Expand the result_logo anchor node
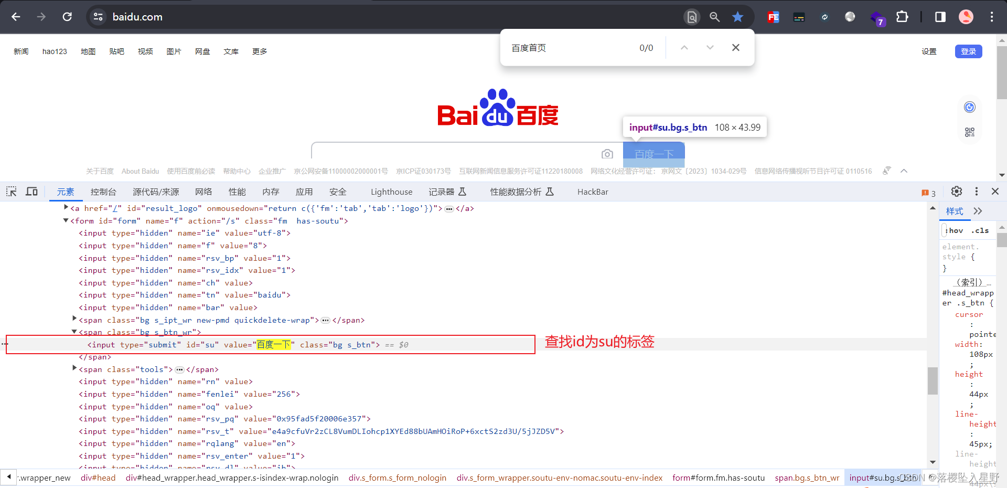Screen dimensions: 1007x488 tap(66, 208)
